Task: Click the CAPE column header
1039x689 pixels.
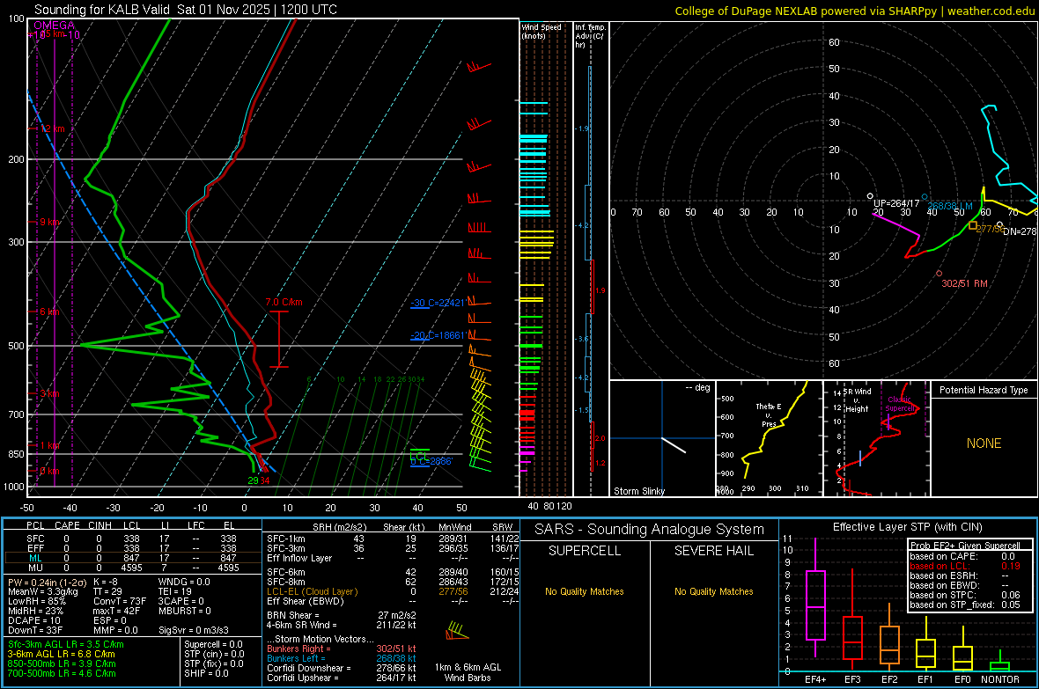Action: pos(67,525)
